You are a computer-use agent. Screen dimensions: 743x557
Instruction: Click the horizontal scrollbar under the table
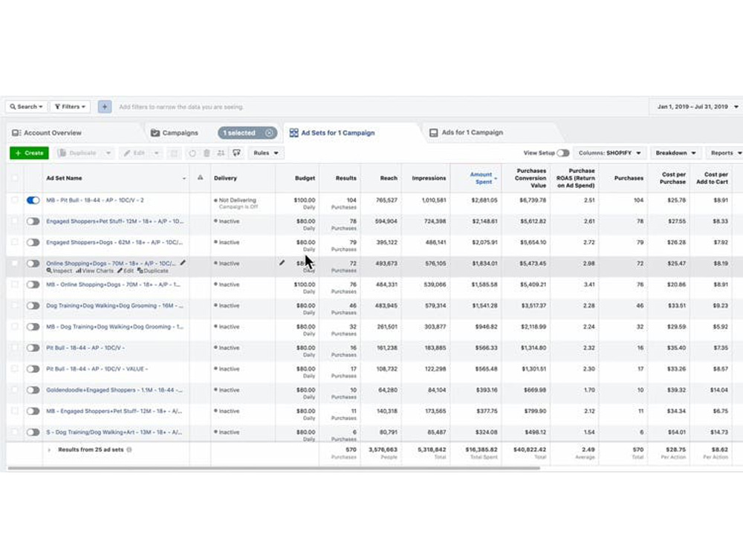coord(274,468)
